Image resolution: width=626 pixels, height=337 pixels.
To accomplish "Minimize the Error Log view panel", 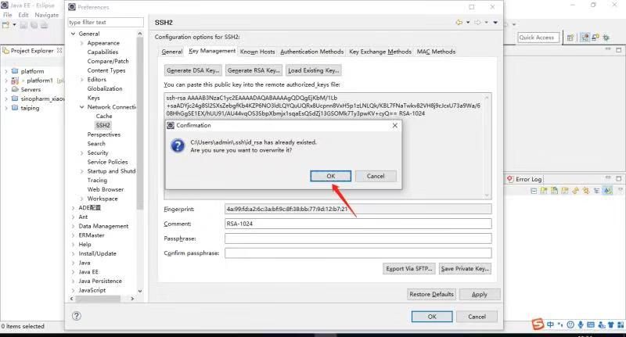I will [x=608, y=177].
